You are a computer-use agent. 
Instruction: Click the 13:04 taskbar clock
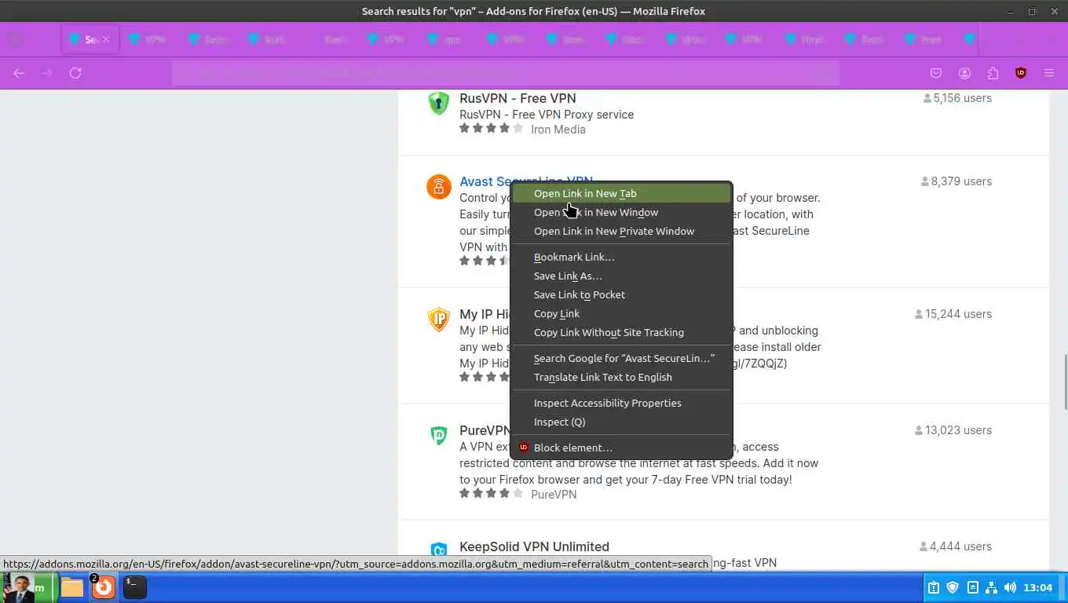[x=1038, y=587]
